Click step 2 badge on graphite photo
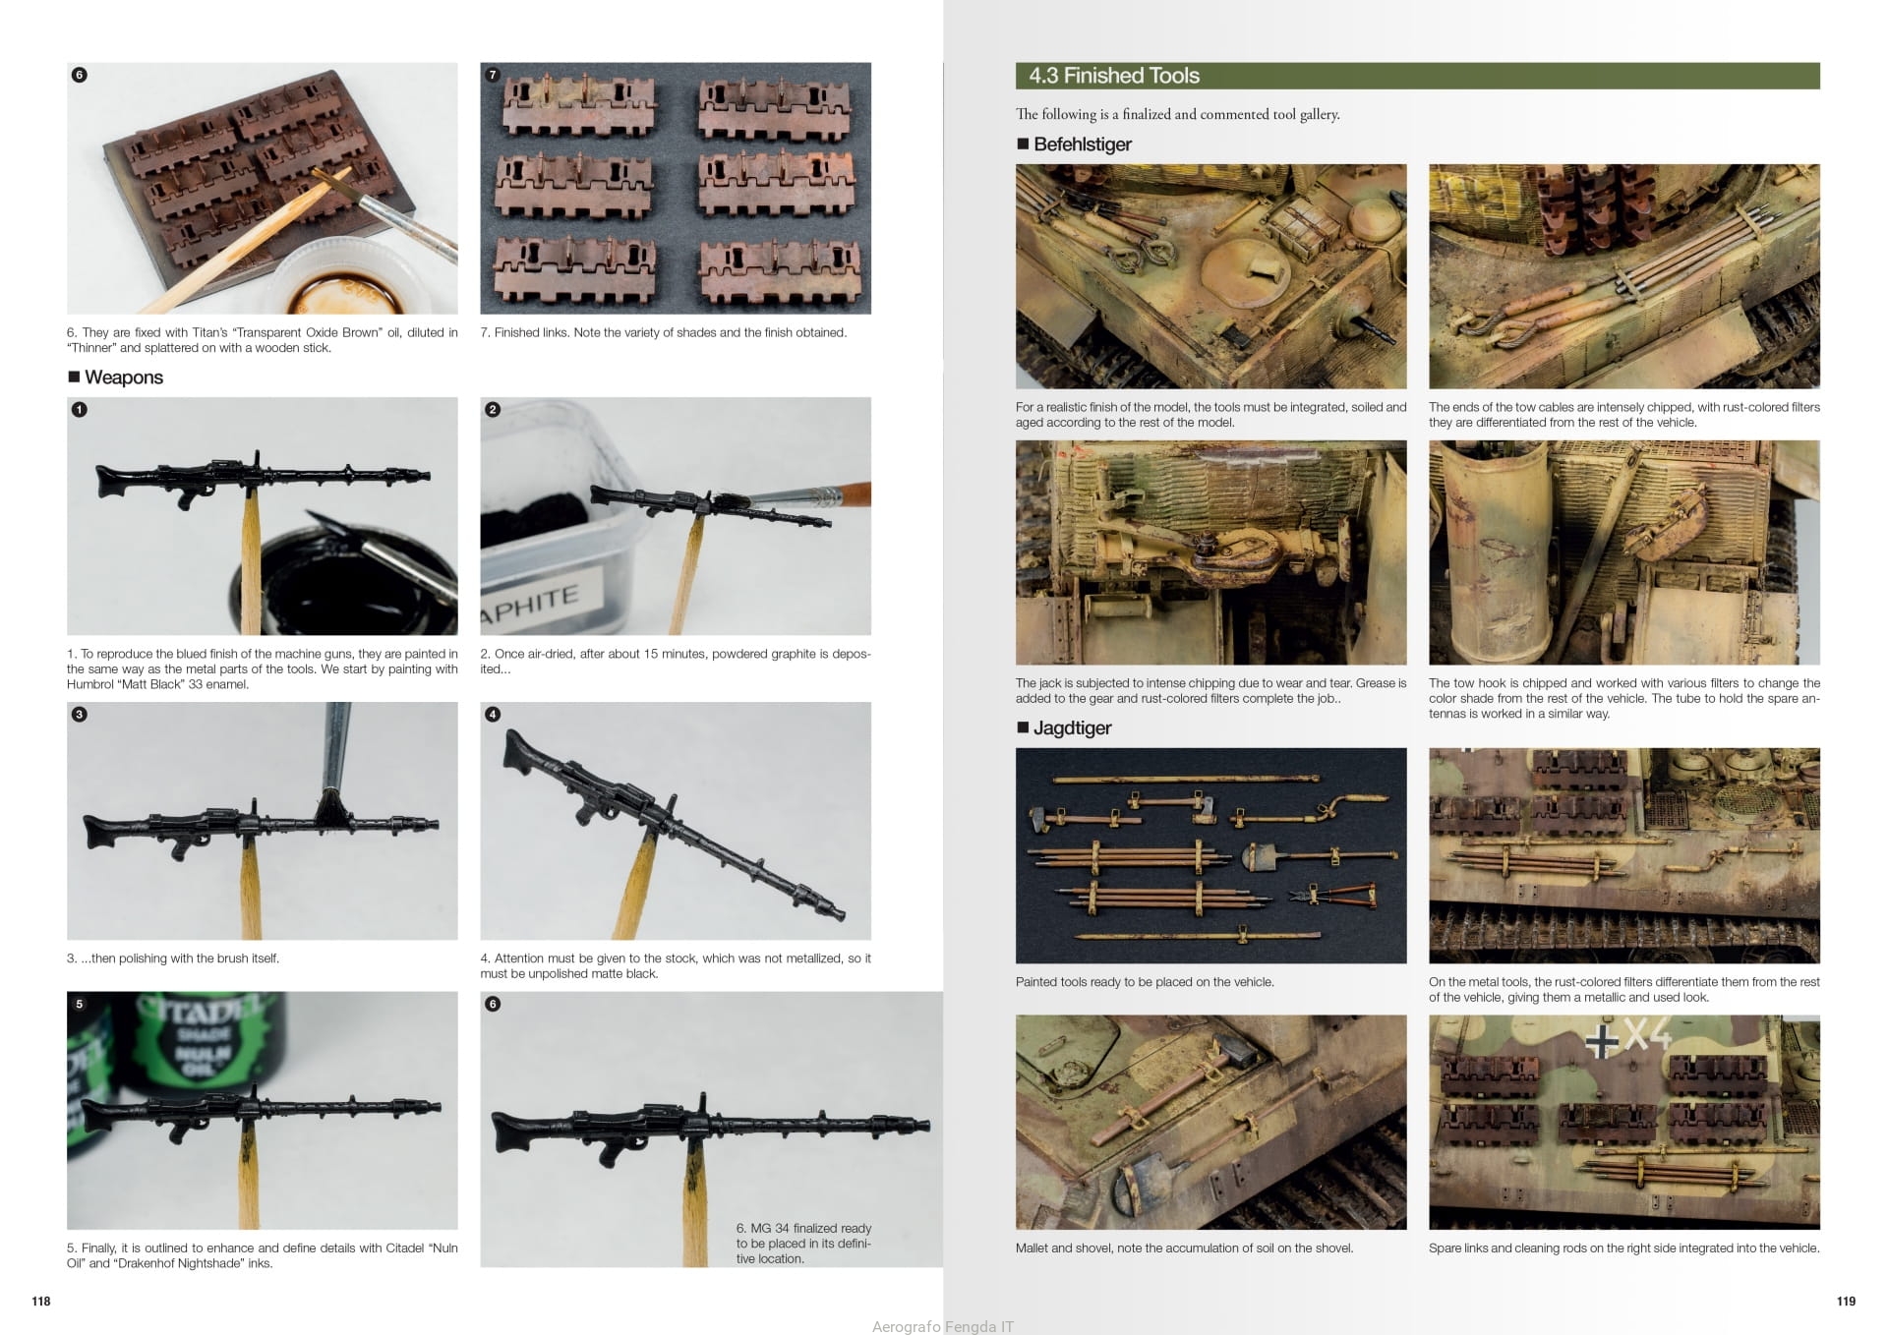The width and height of the screenshot is (1888, 1335). (493, 409)
